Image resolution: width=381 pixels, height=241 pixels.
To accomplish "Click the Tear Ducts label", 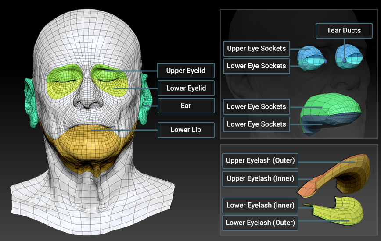I will point(344,31).
